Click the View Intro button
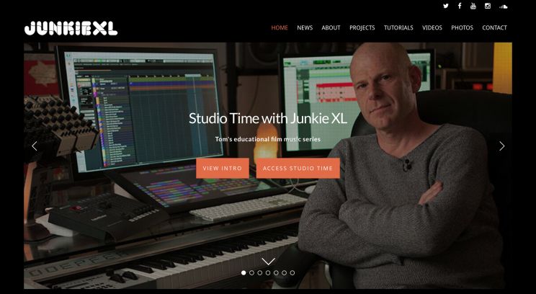The width and height of the screenshot is (536, 294). coord(223,168)
